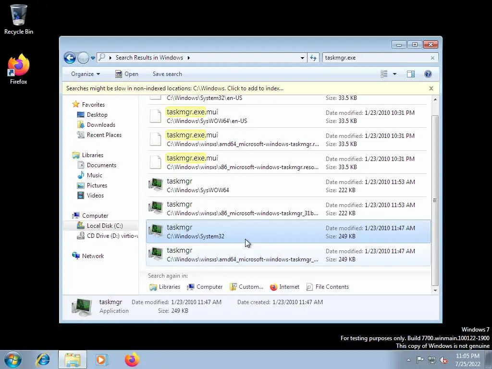Open Windows Media Player from taskbar
This screenshot has width=492, height=369.
(x=101, y=359)
